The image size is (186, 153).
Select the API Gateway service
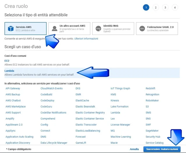pos(13,88)
